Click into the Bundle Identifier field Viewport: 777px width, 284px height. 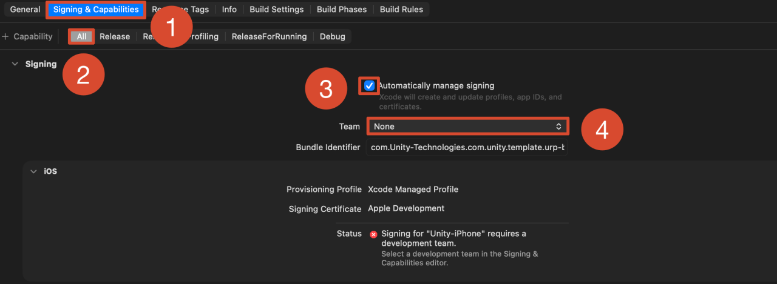[467, 147]
